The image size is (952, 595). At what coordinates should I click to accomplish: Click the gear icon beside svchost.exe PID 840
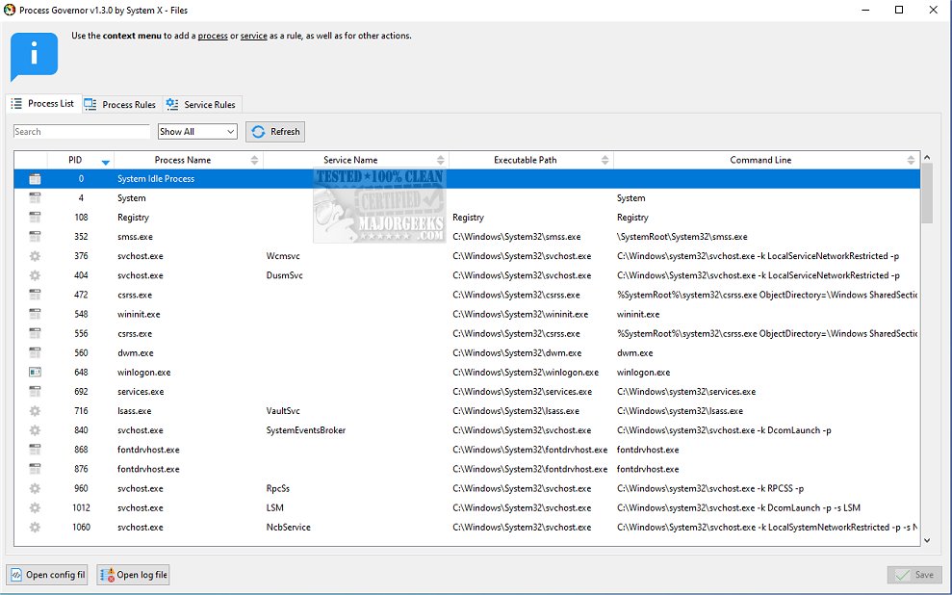[35, 430]
